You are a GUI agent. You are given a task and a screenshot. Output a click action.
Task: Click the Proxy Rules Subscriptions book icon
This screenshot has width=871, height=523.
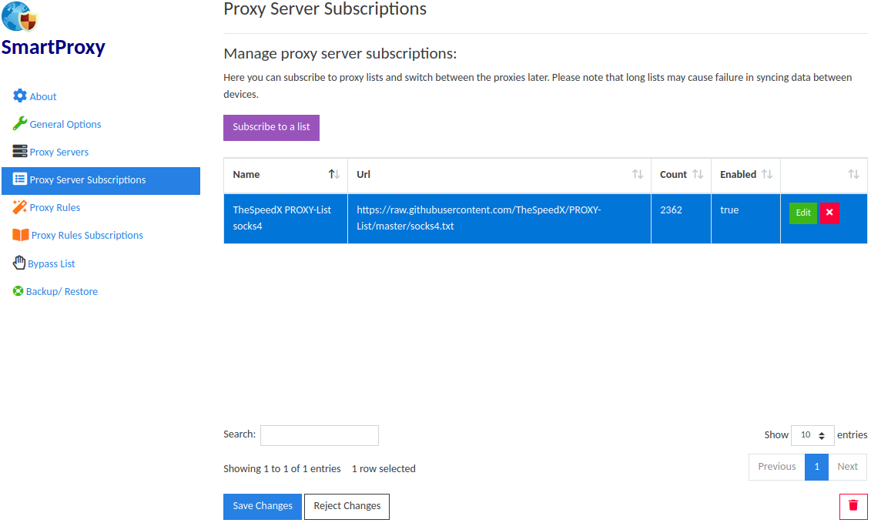[21, 235]
